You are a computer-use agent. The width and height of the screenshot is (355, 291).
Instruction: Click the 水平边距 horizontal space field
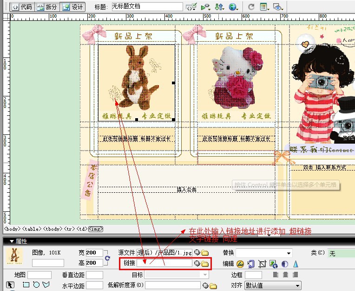tap(94, 285)
